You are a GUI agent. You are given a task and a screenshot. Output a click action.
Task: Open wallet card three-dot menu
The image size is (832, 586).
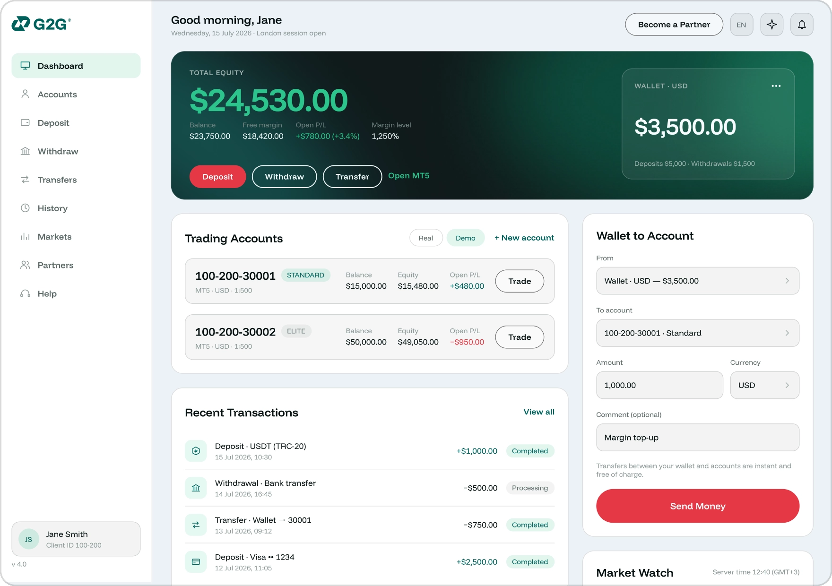coord(776,86)
